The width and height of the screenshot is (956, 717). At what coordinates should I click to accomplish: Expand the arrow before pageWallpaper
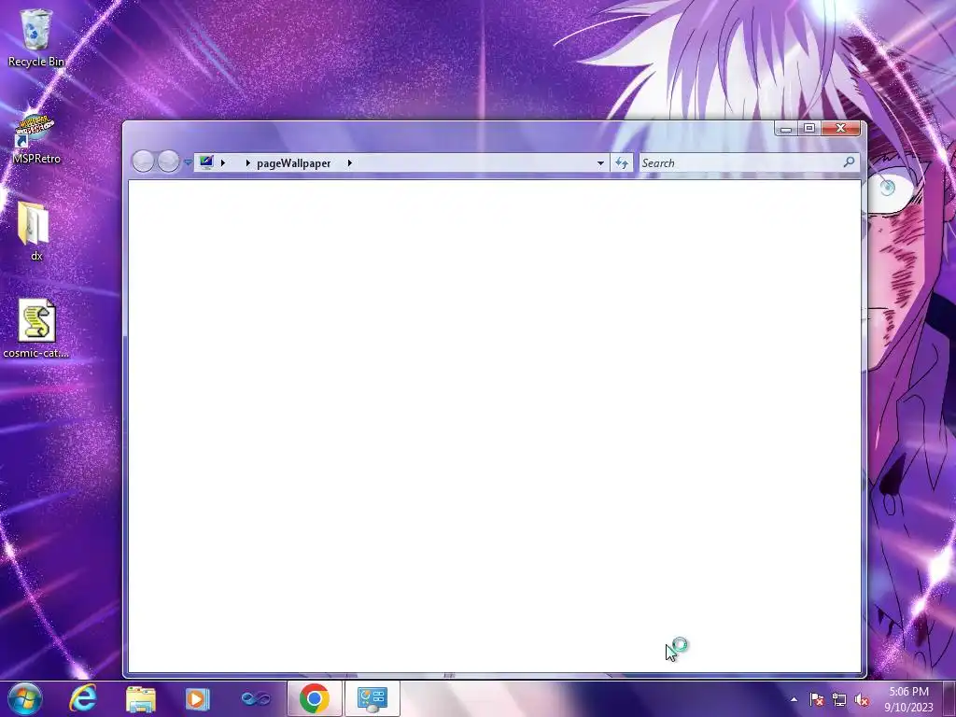(x=247, y=162)
